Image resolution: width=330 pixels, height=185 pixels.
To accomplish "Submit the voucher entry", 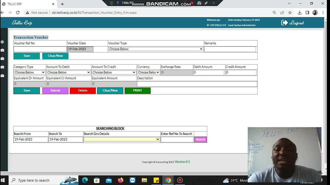I will click(55, 90).
